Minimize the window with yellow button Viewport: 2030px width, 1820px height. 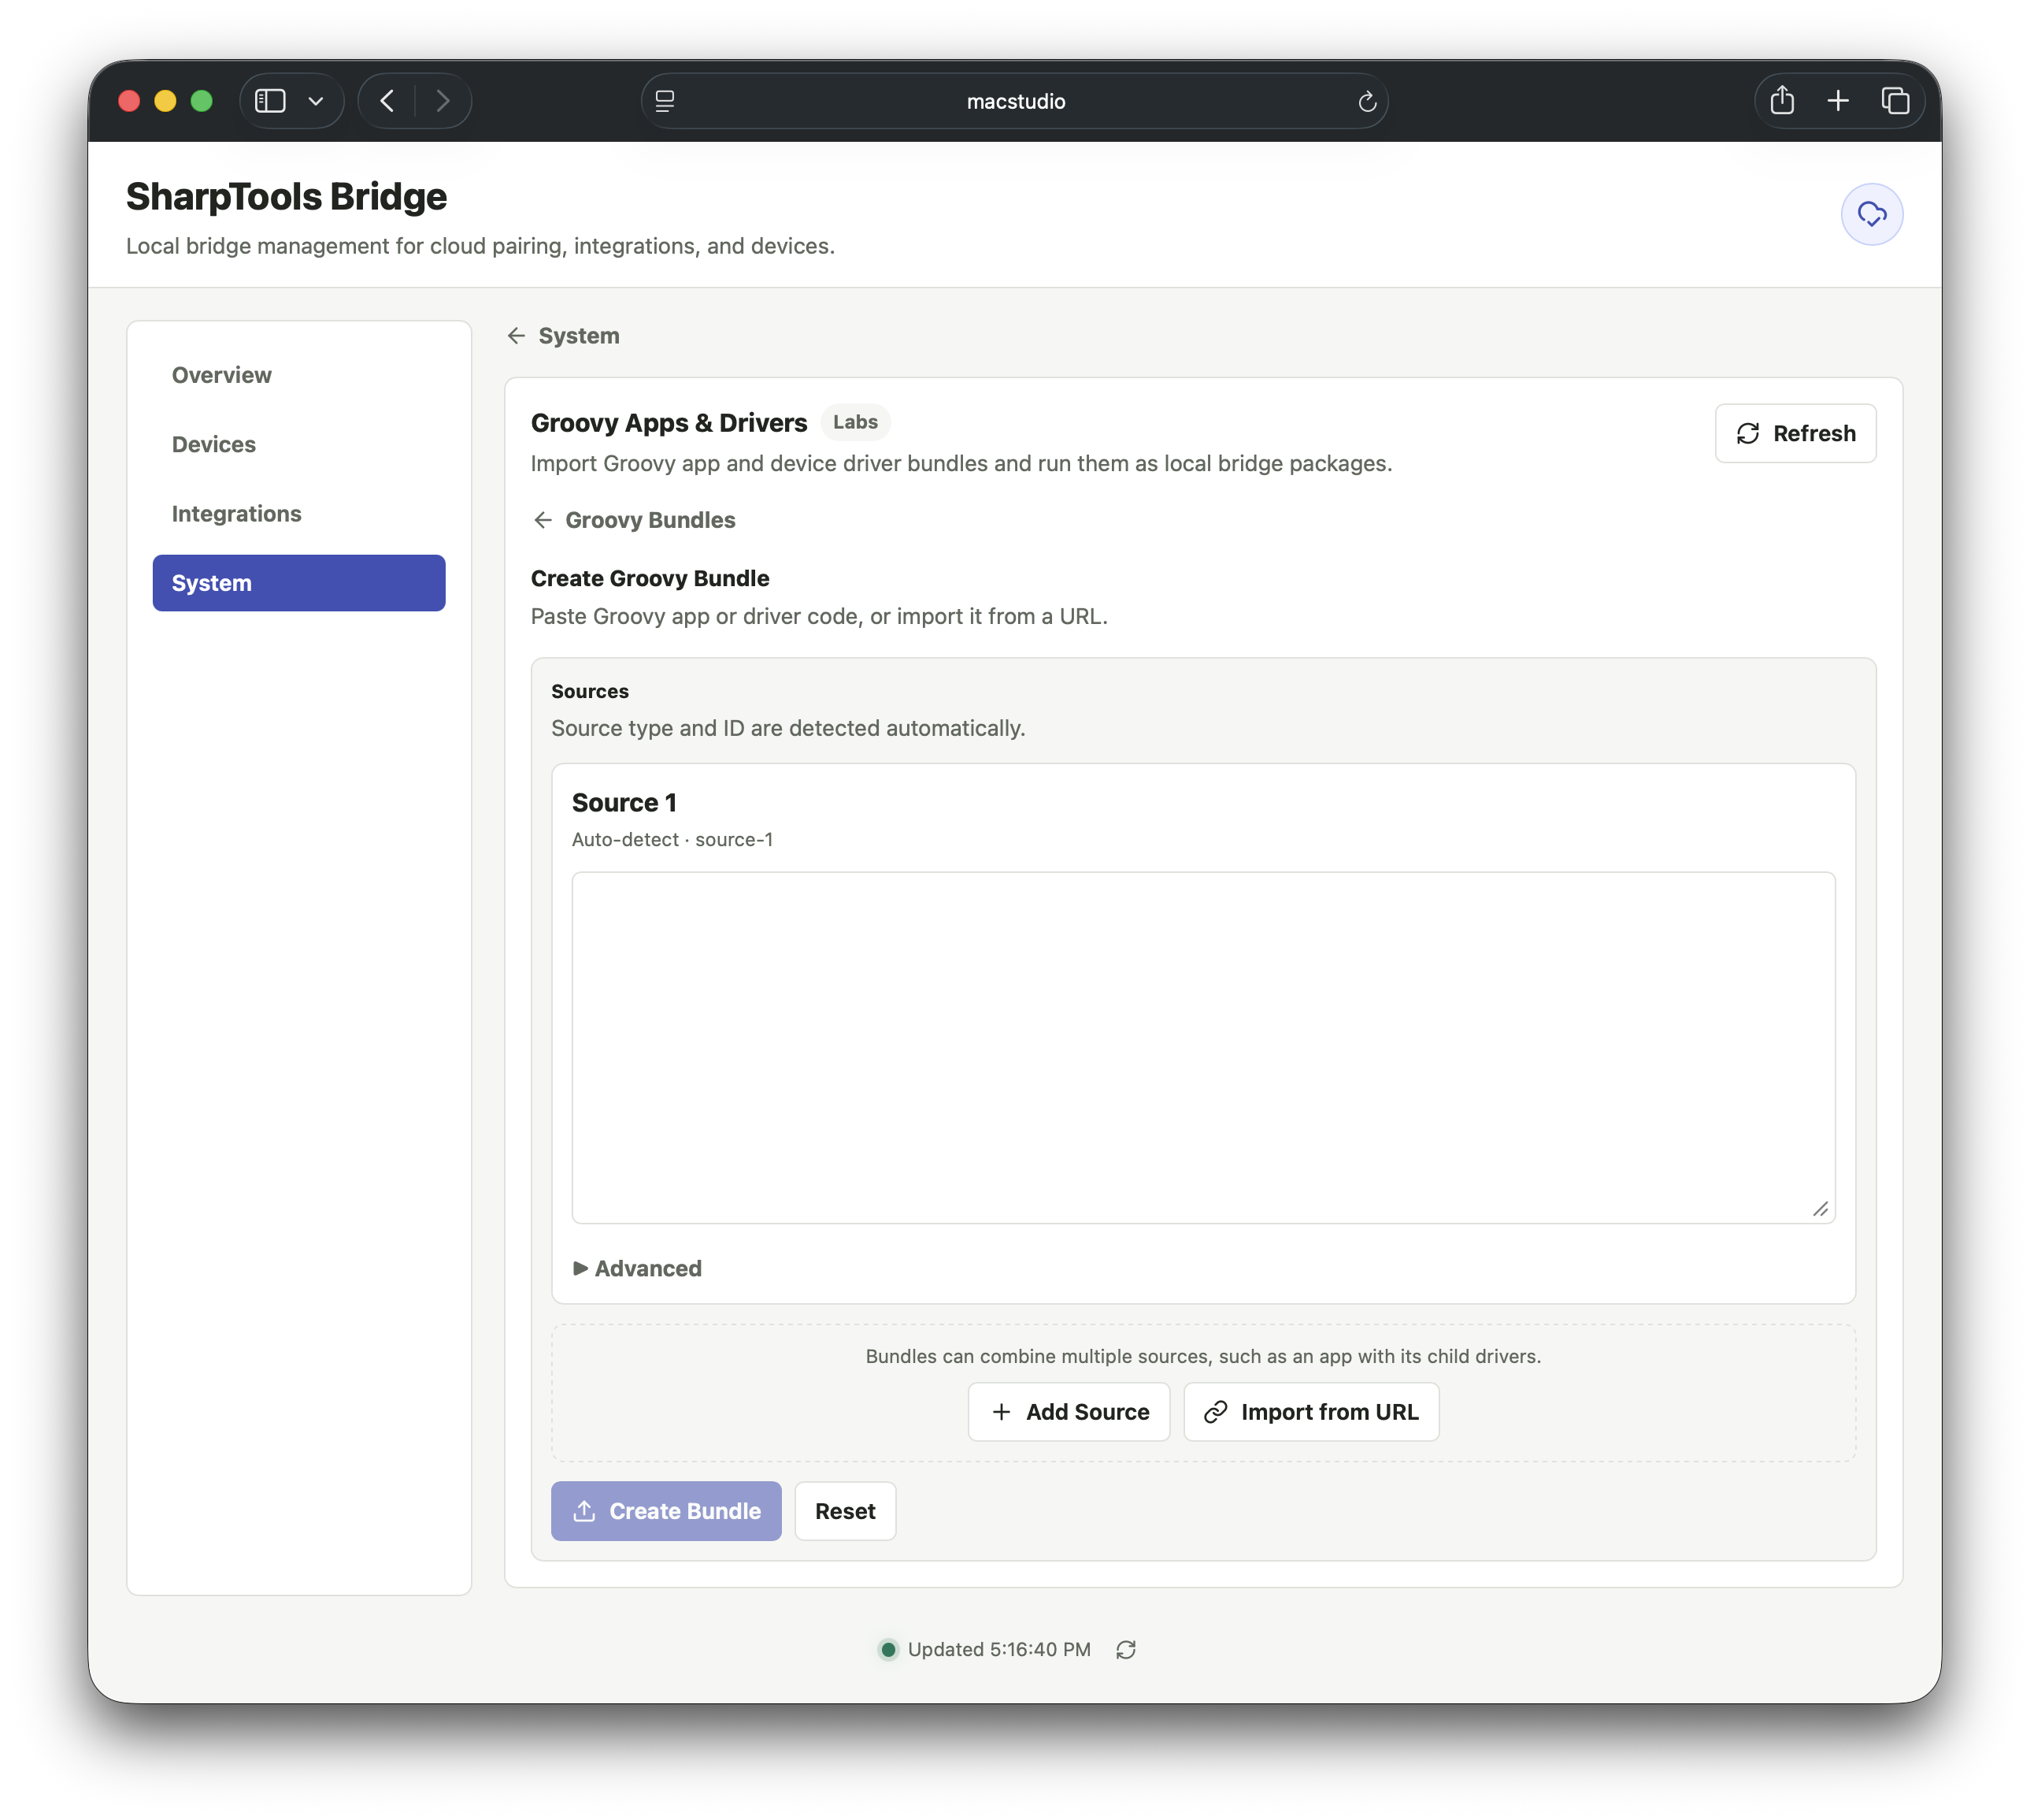[x=165, y=101]
